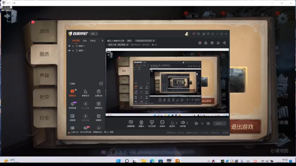Screen dimensions: 296x166
Task: Switch to the 社交 settings tab
Action: (44, 97)
